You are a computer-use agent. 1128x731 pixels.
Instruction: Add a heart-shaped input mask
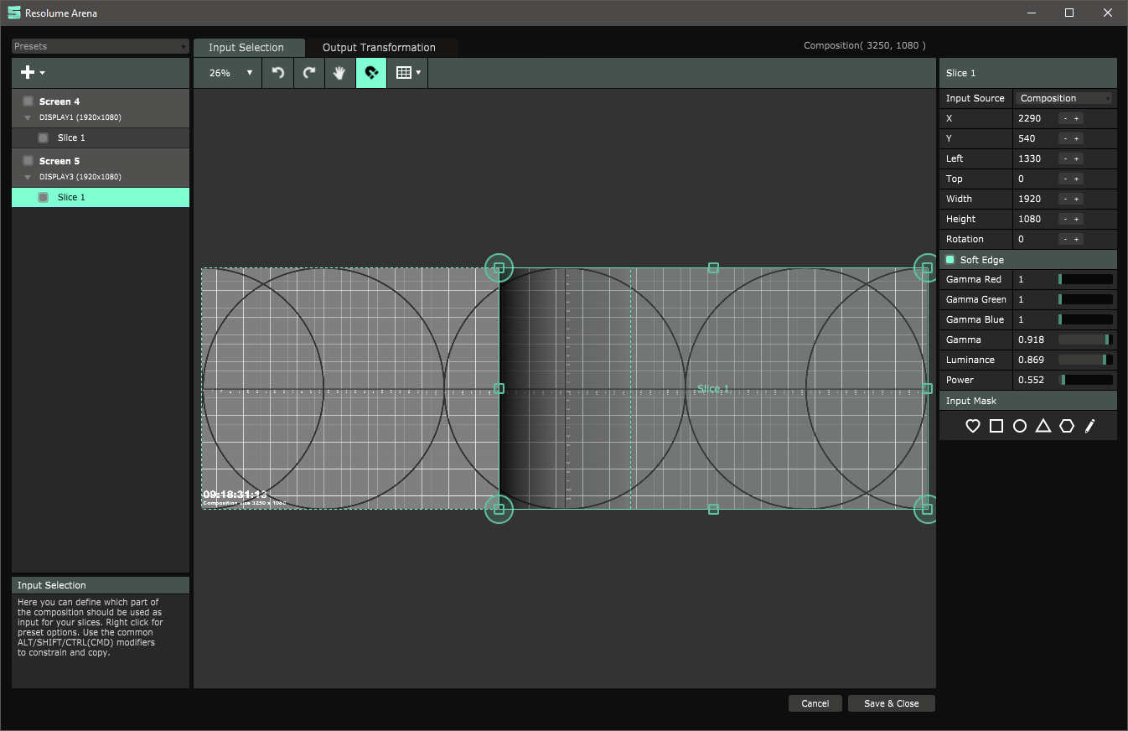[x=973, y=426]
